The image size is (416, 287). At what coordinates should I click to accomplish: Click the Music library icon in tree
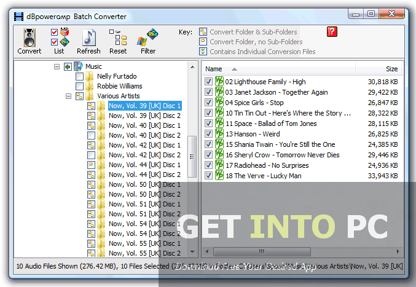(78, 66)
